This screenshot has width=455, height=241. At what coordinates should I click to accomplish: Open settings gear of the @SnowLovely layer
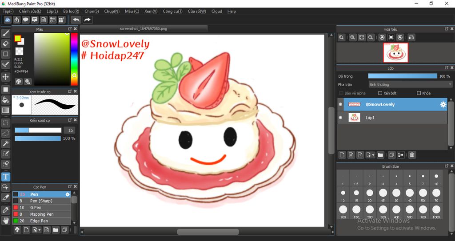click(443, 104)
